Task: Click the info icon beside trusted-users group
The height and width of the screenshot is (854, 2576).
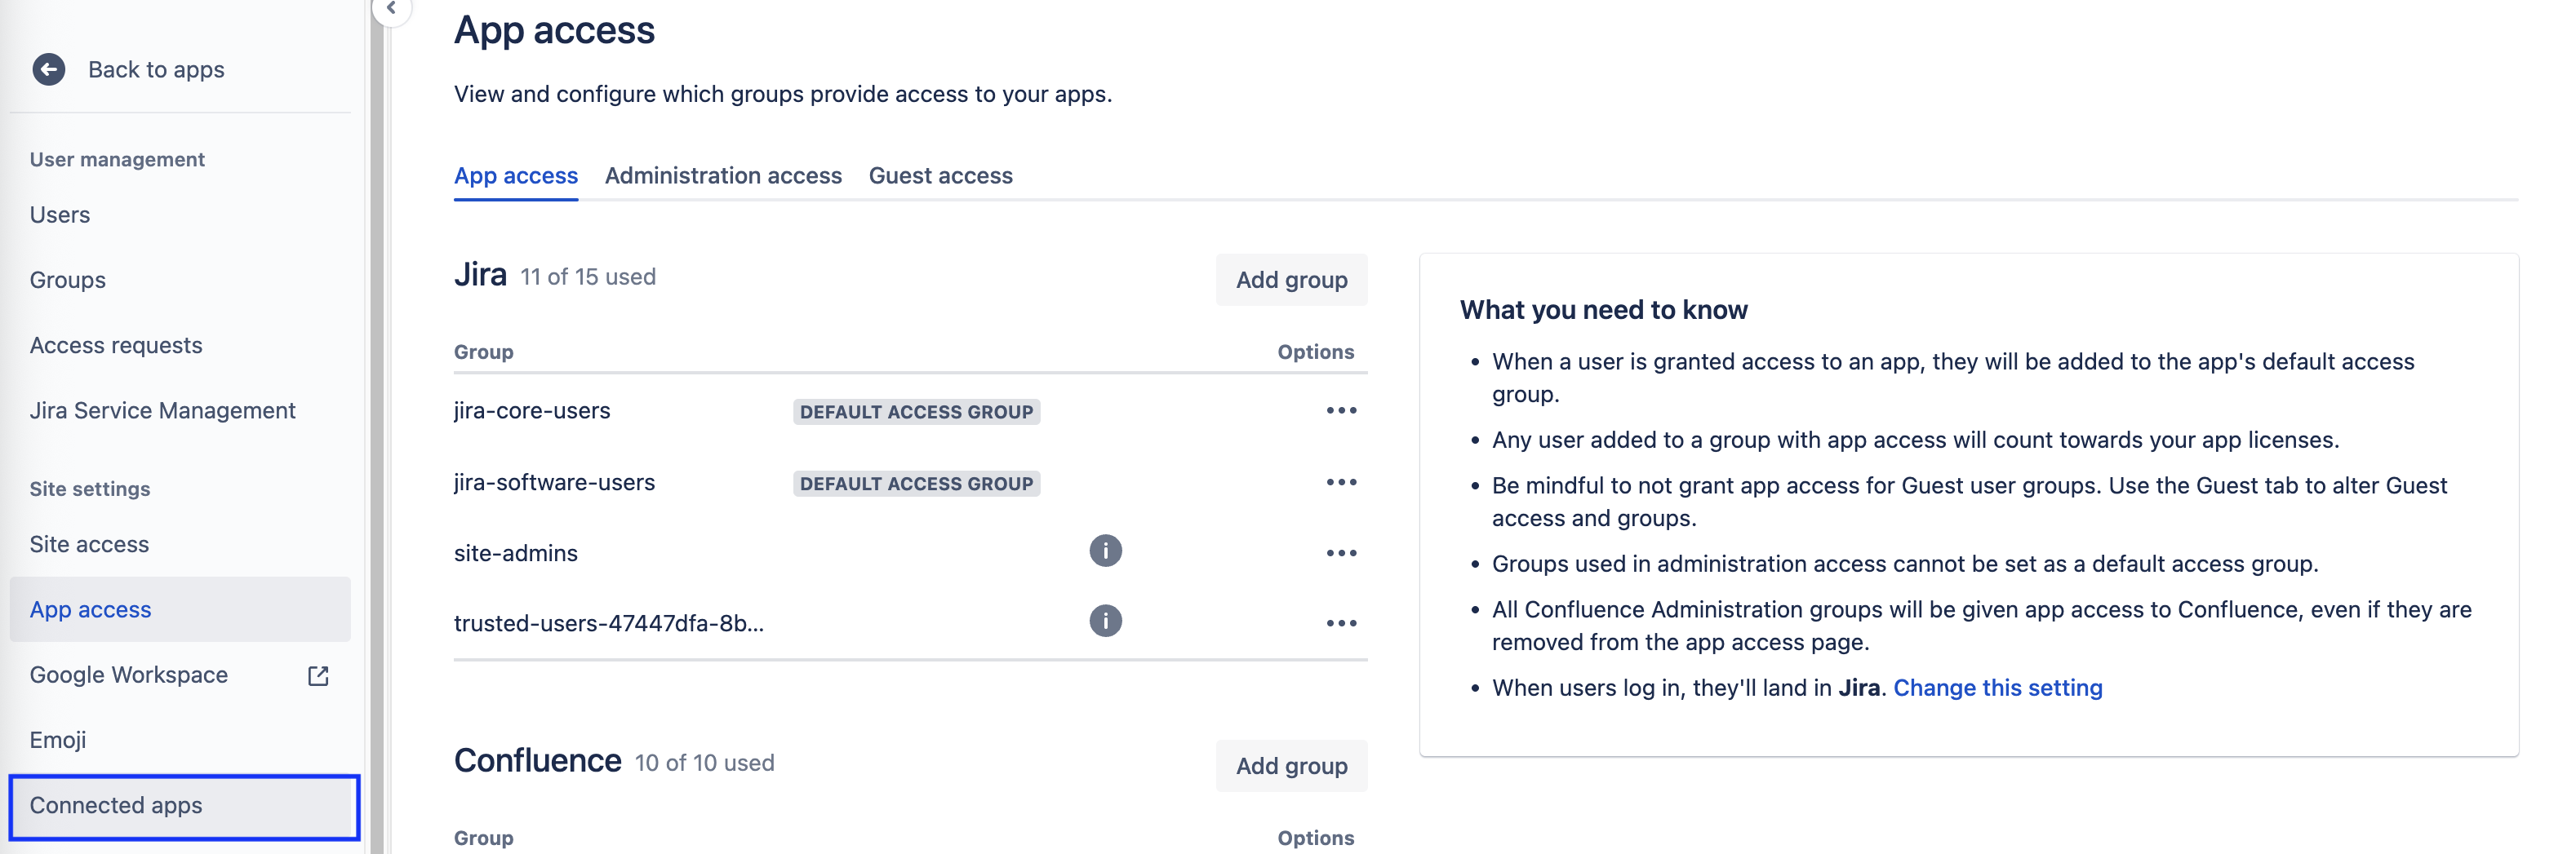Action: point(1104,622)
